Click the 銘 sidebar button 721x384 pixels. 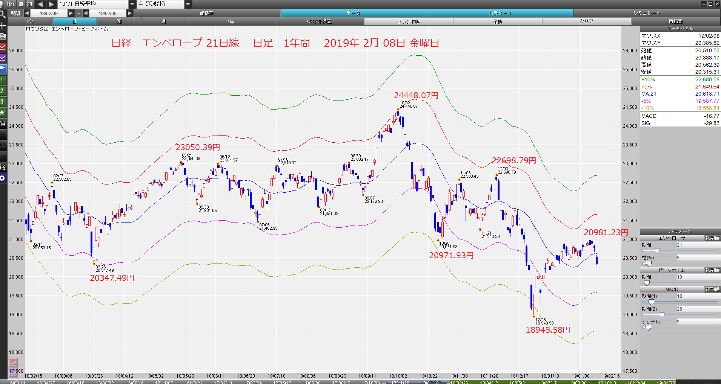click(3, 167)
